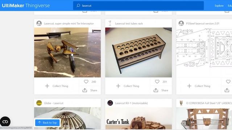Click plus icon on Tie Interceptor card
The width and height of the screenshot is (232, 130).
point(47,86)
